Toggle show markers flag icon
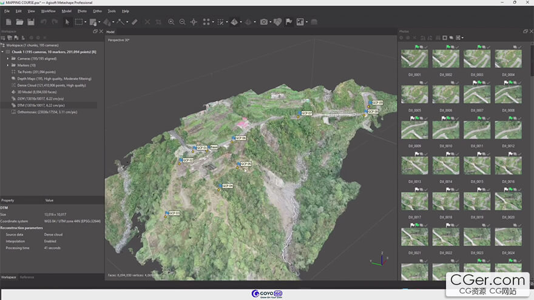The width and height of the screenshot is (534, 300). [289, 22]
